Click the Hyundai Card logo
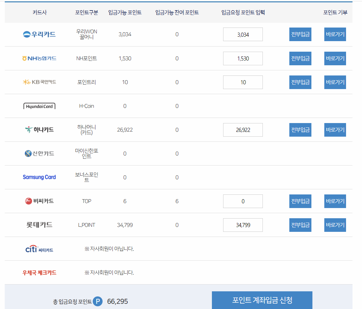The height and width of the screenshot is (309, 362). tap(39, 106)
